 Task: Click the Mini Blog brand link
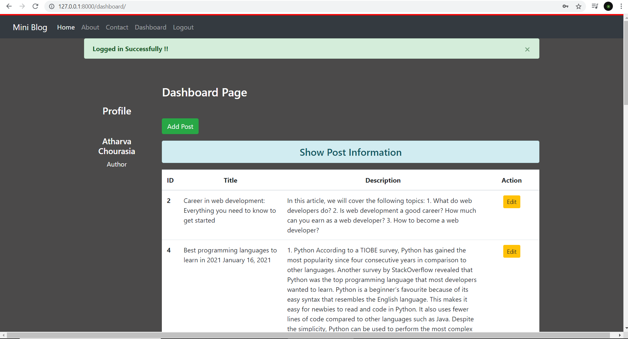tap(30, 28)
